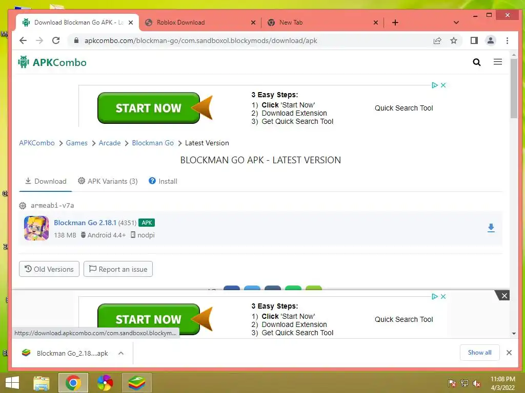Screen dimensions: 525x393
Task: Close the downloads bar
Action: (x=509, y=353)
